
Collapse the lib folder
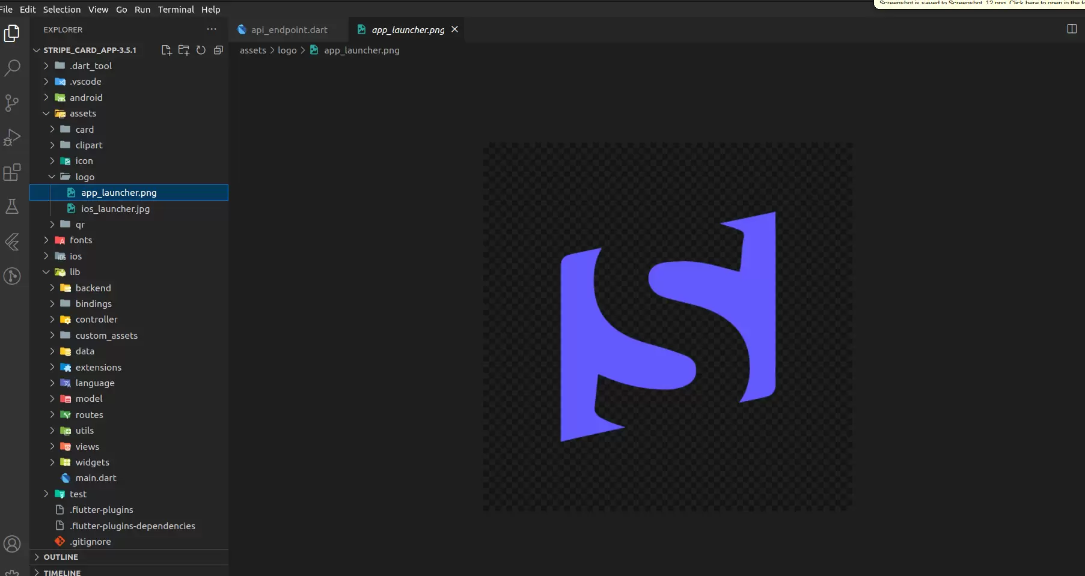click(x=129, y=271)
